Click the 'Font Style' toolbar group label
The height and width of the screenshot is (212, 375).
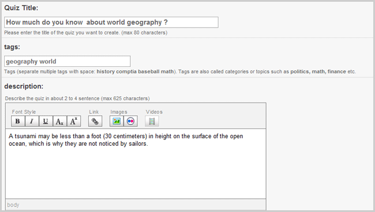tap(24, 112)
